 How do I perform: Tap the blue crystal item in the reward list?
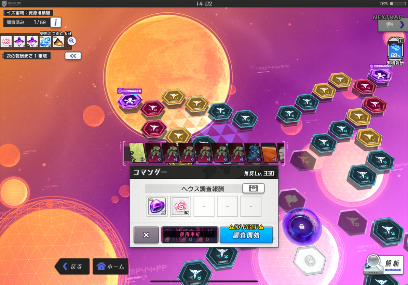tap(45, 42)
